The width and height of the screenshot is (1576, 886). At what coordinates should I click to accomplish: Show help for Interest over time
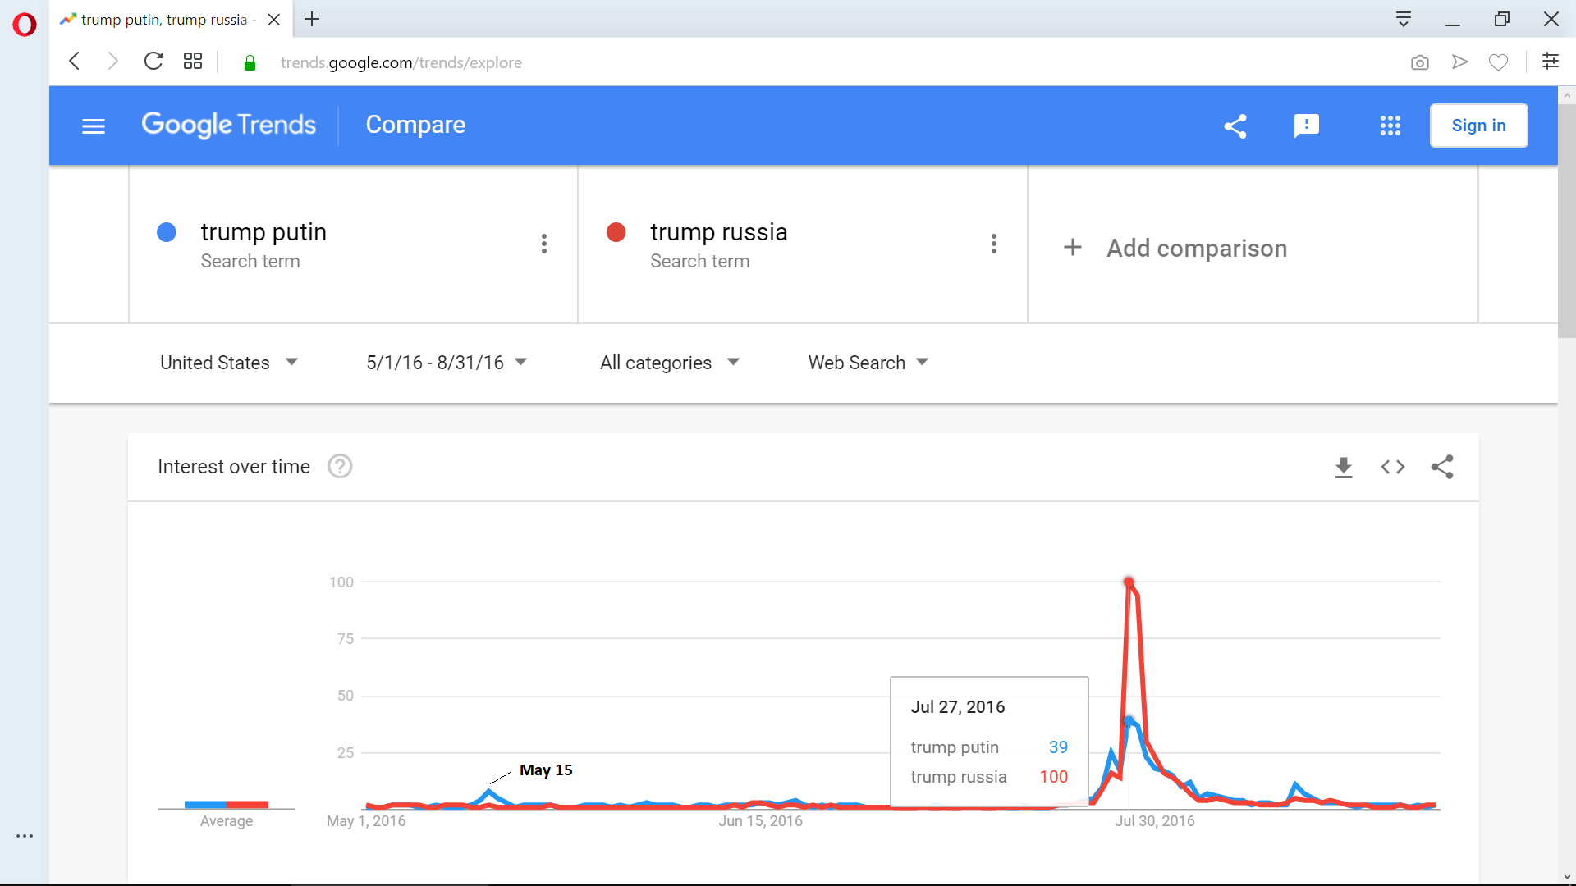coord(340,466)
